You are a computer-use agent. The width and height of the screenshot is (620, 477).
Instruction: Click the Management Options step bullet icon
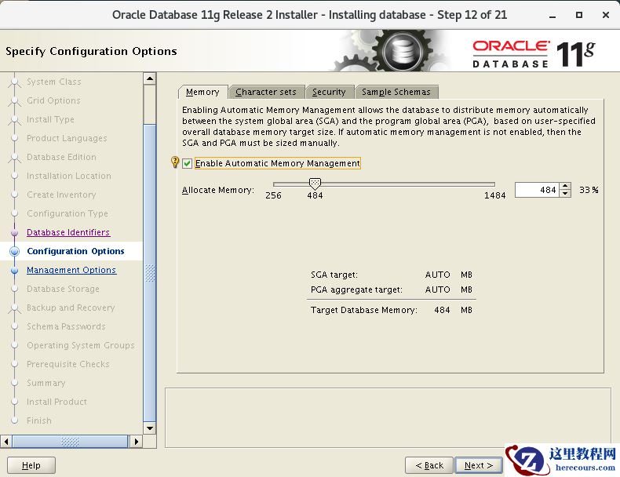click(x=15, y=271)
